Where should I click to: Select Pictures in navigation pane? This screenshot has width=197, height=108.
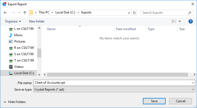pyautogui.click(x=20, y=41)
